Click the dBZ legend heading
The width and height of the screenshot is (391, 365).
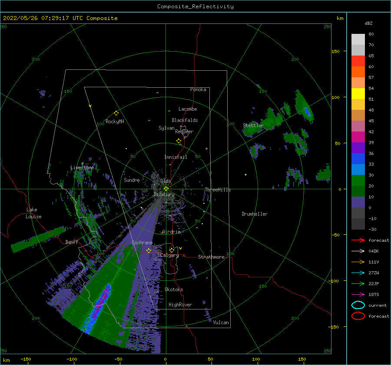point(368,23)
